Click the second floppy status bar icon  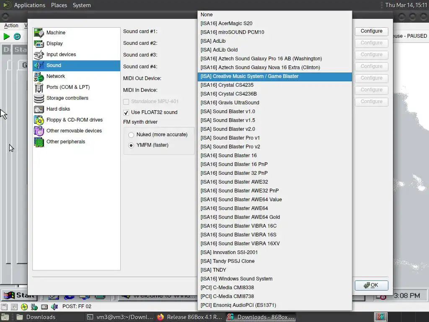(14, 306)
